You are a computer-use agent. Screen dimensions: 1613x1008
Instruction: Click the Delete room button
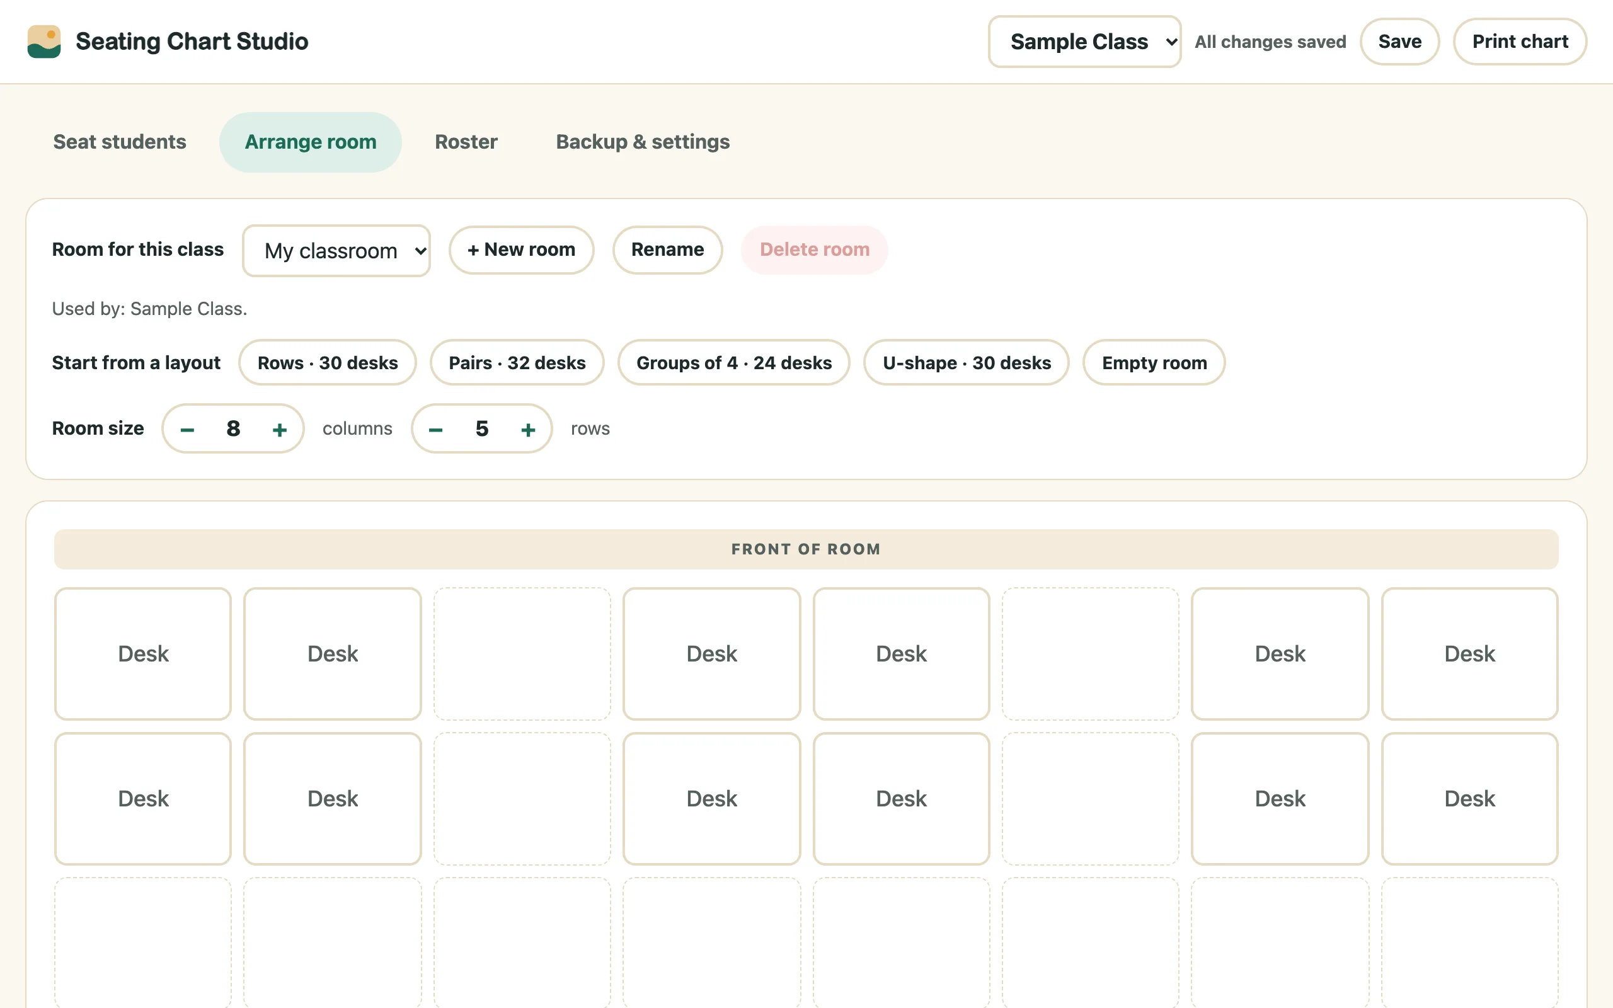815,249
